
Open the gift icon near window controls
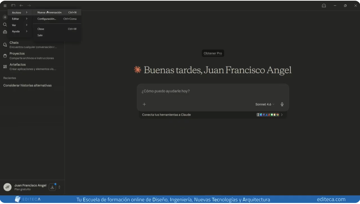click(x=324, y=5)
